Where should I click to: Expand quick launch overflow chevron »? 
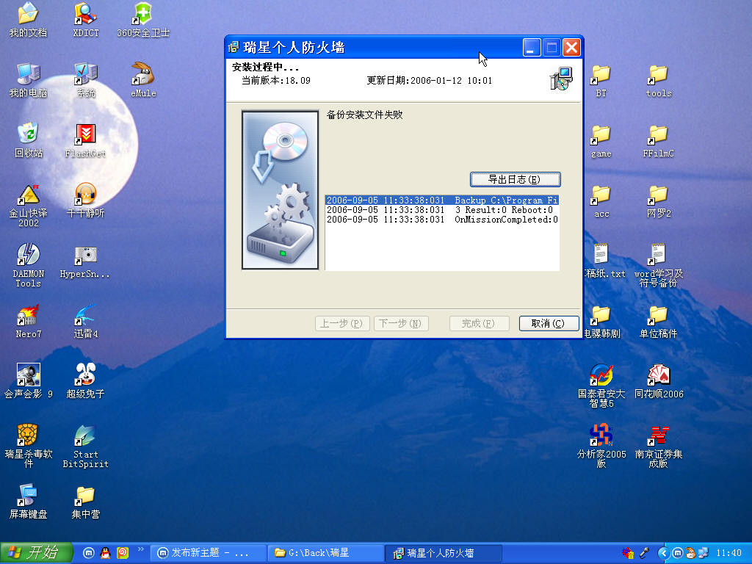[x=140, y=549]
